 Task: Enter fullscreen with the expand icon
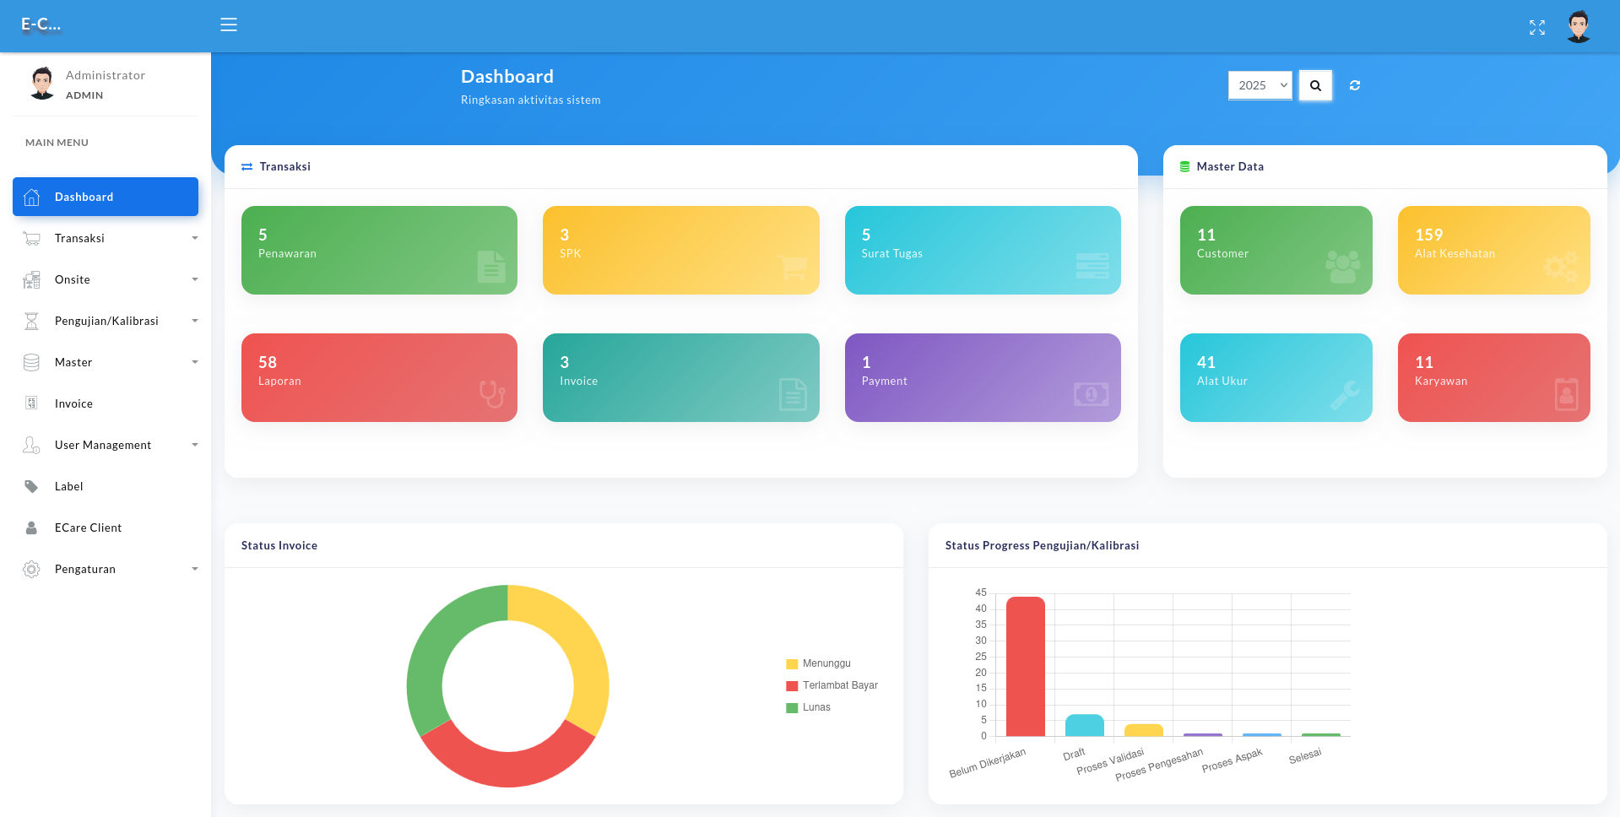(x=1536, y=28)
